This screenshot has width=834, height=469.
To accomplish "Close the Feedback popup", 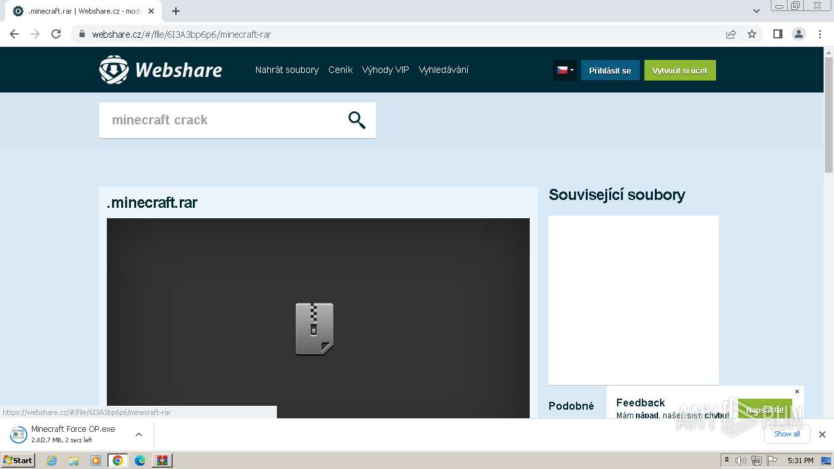I will pyautogui.click(x=796, y=391).
